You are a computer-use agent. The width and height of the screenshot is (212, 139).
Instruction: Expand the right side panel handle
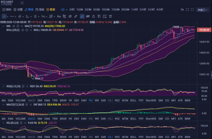tap(211, 75)
